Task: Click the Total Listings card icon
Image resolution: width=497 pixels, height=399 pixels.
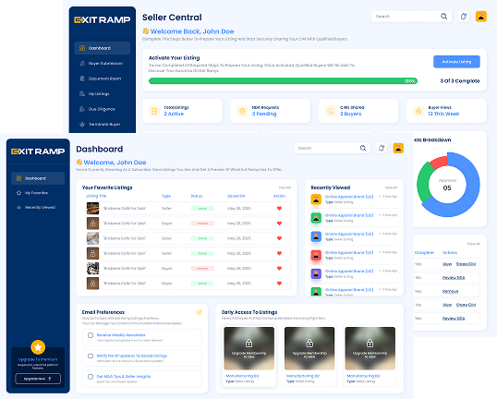Action: tap(154, 111)
